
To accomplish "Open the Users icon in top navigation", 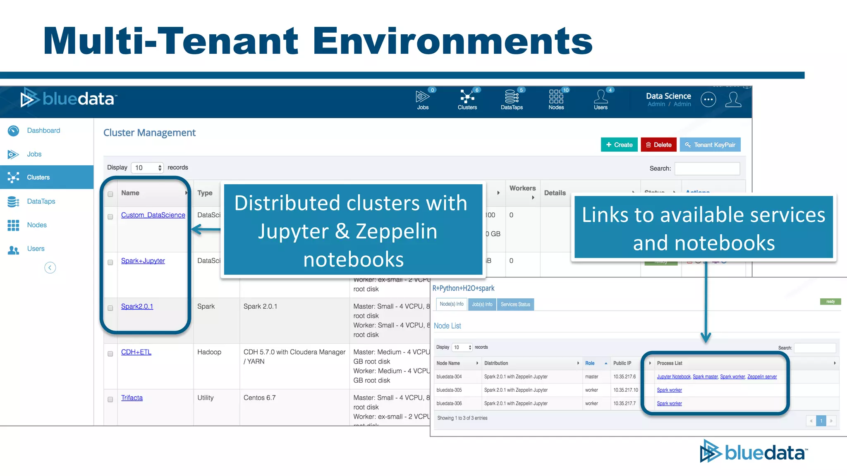I will click(x=601, y=99).
